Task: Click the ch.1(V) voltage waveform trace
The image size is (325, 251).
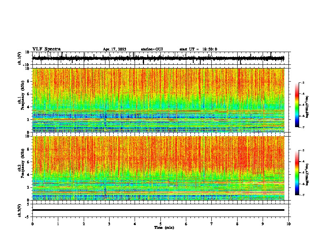Action: tap(158, 58)
